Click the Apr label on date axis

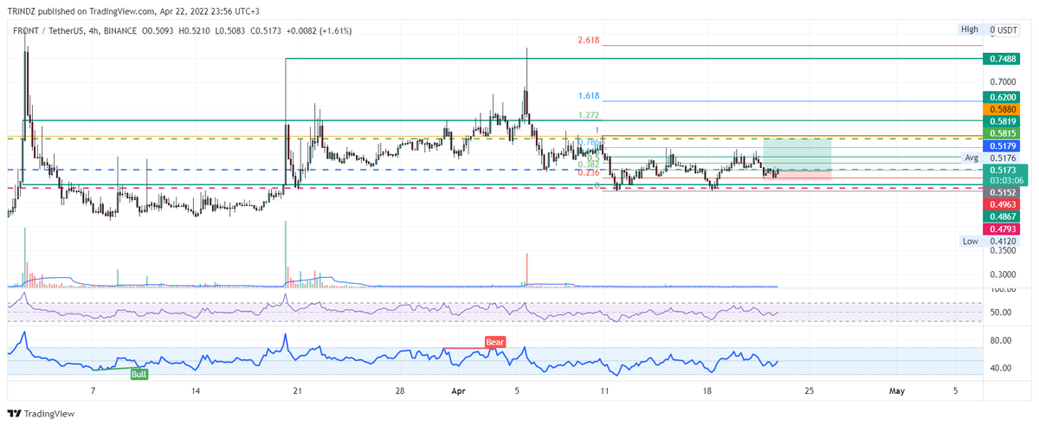461,391
